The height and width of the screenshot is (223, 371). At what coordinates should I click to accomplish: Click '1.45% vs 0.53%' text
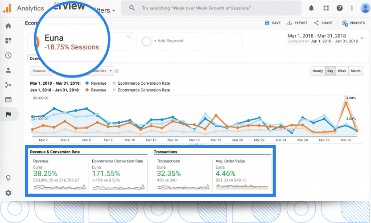tap(106, 180)
